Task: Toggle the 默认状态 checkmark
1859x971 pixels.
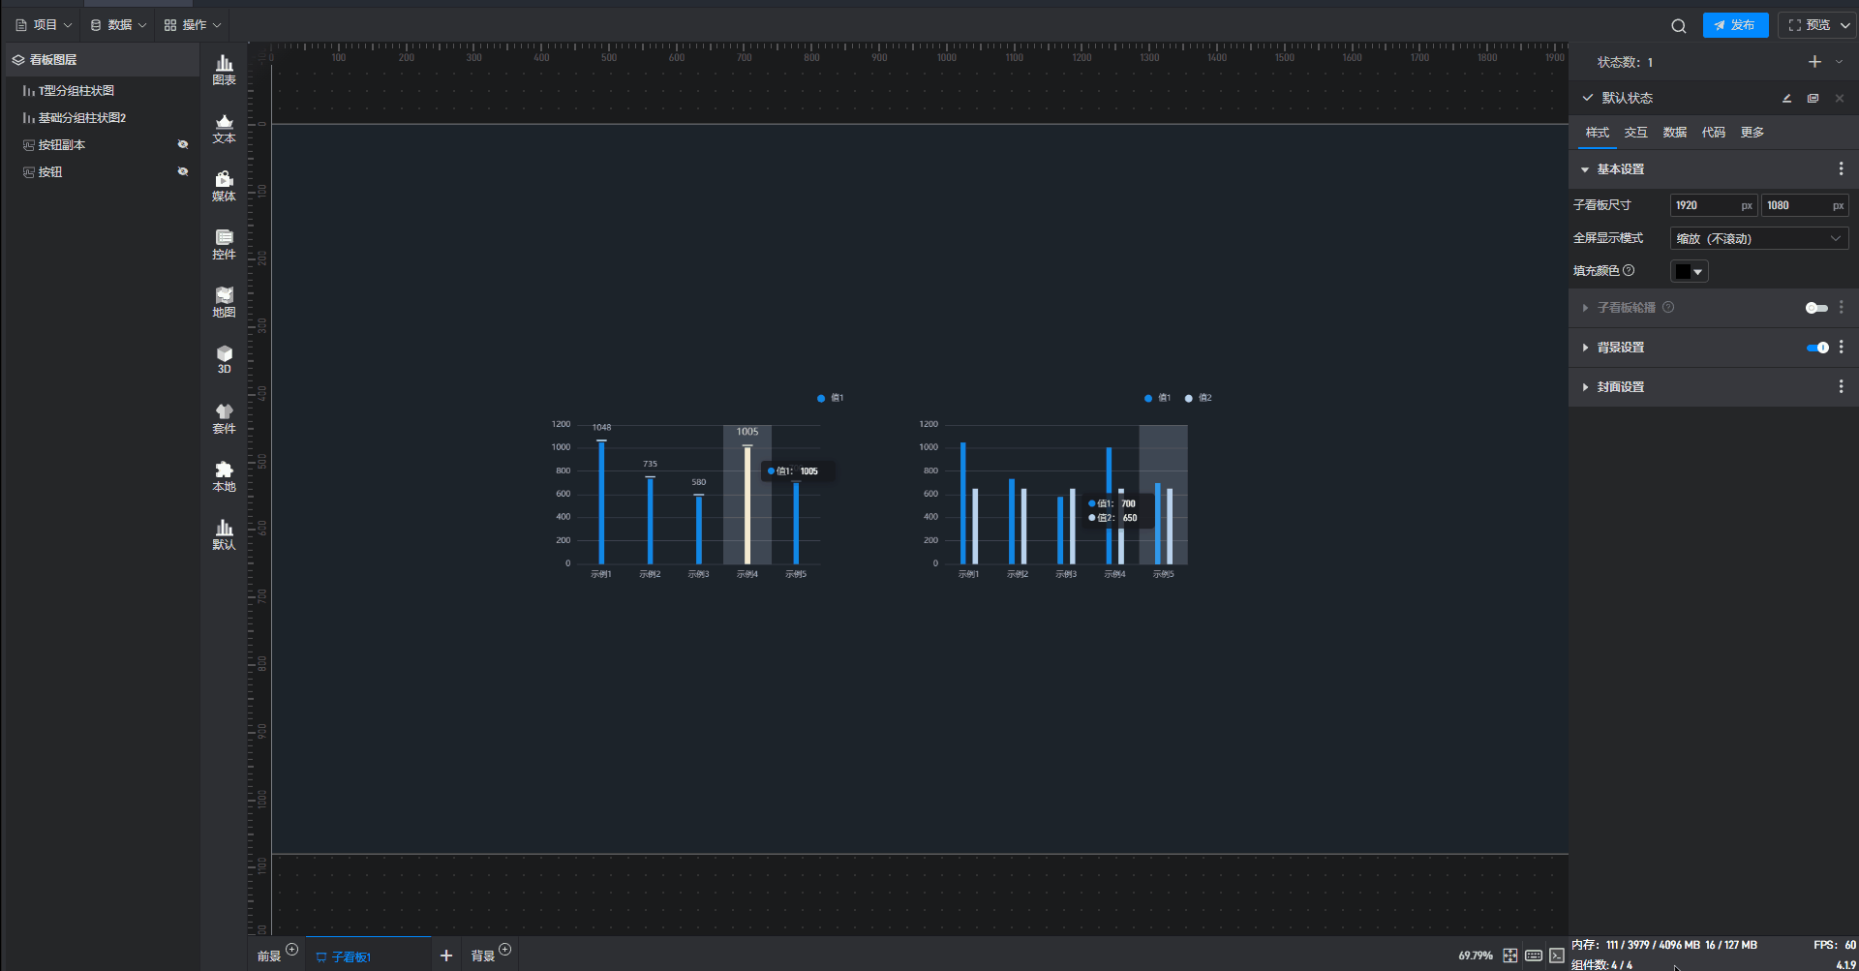Action: [x=1588, y=98]
